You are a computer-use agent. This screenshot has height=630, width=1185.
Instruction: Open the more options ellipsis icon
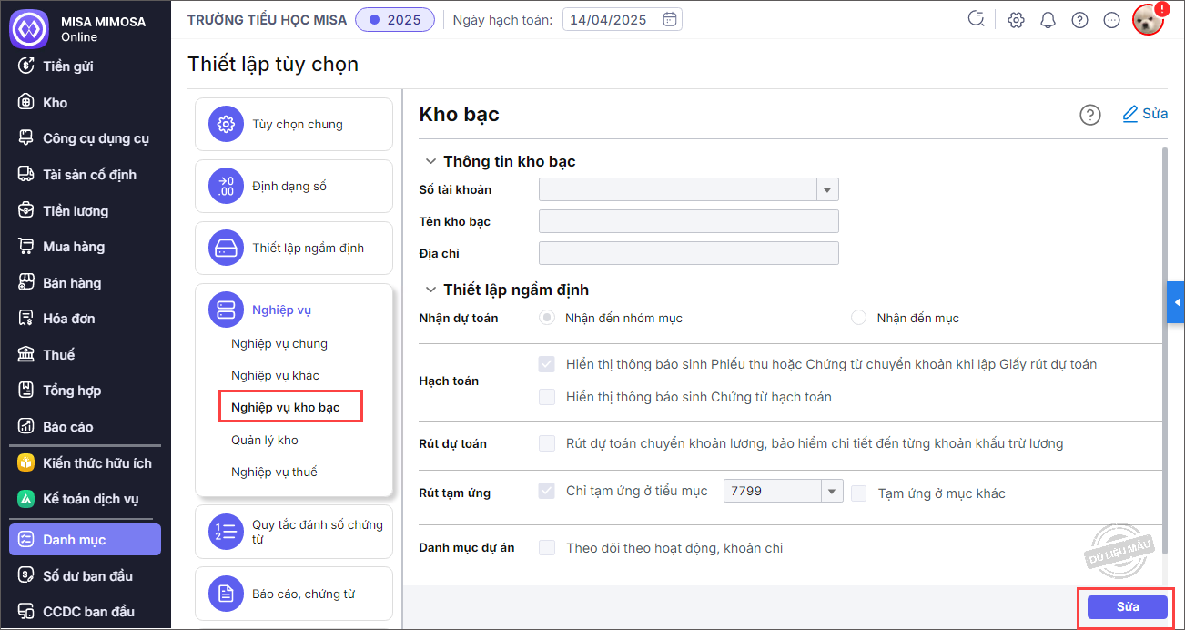pyautogui.click(x=1111, y=20)
